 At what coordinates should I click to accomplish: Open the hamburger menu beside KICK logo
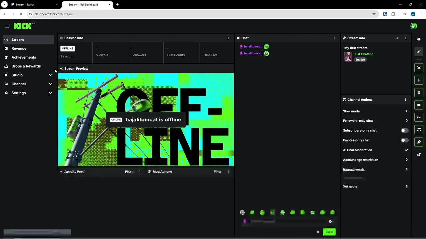coord(7,26)
